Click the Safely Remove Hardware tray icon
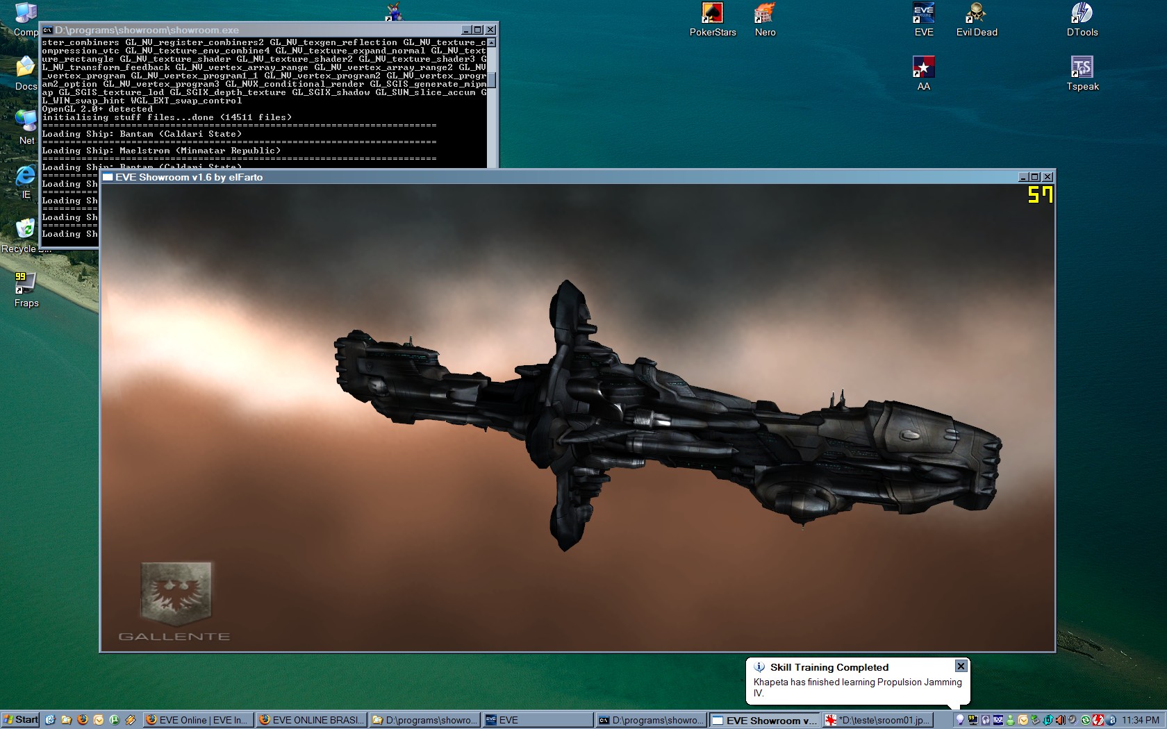This screenshot has width=1167, height=729. tap(1036, 720)
